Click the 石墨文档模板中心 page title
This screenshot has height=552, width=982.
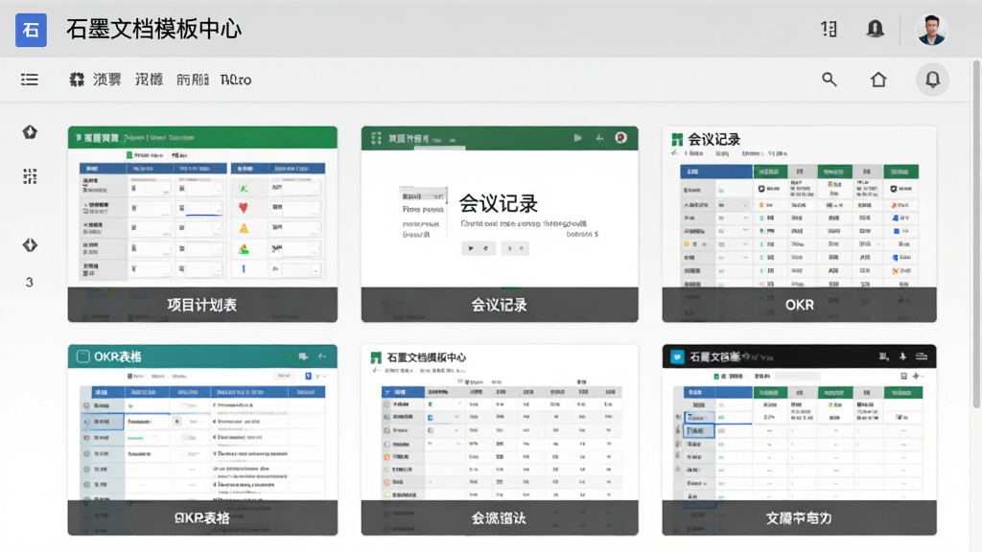[153, 30]
